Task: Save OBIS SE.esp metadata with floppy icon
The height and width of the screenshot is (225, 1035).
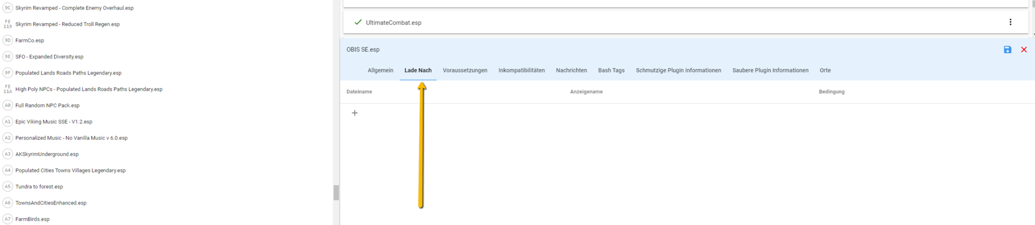Action: point(1007,49)
